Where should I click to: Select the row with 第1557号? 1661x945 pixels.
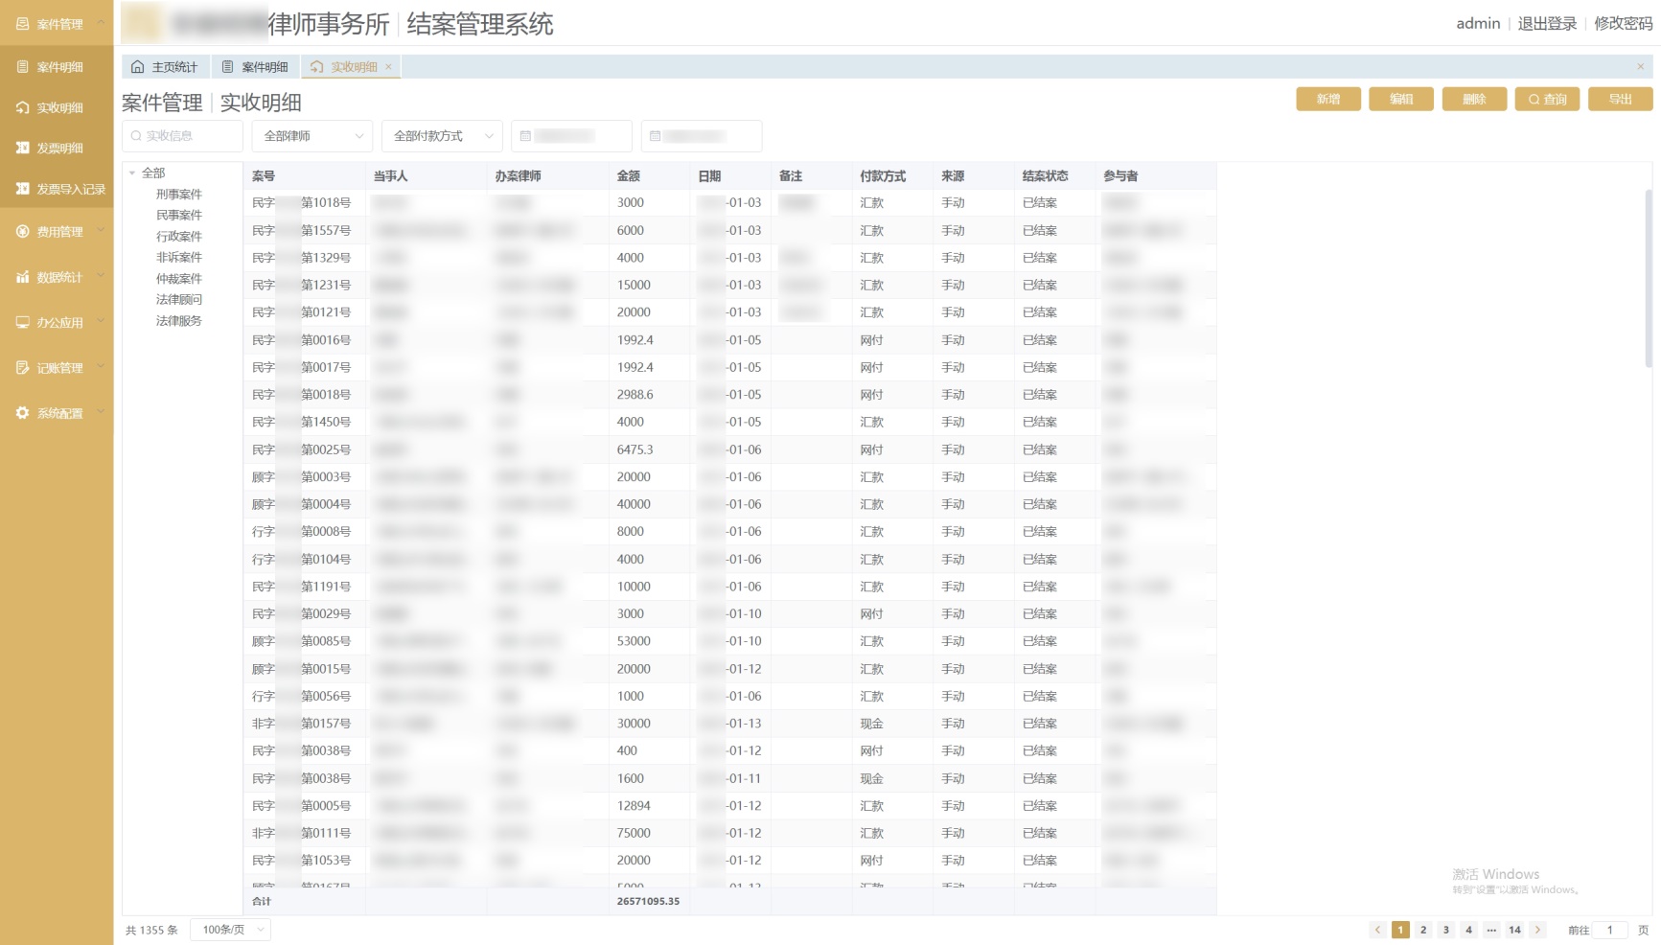pyautogui.click(x=729, y=231)
